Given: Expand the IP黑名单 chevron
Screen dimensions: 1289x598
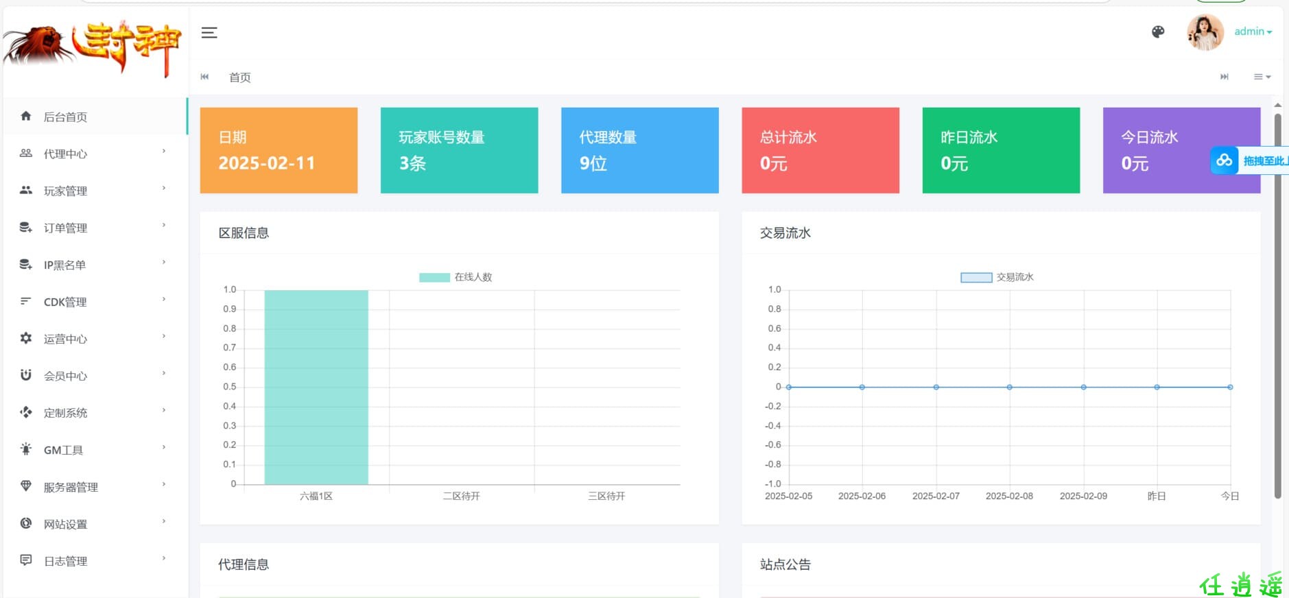Looking at the screenshot, I should coord(164,262).
